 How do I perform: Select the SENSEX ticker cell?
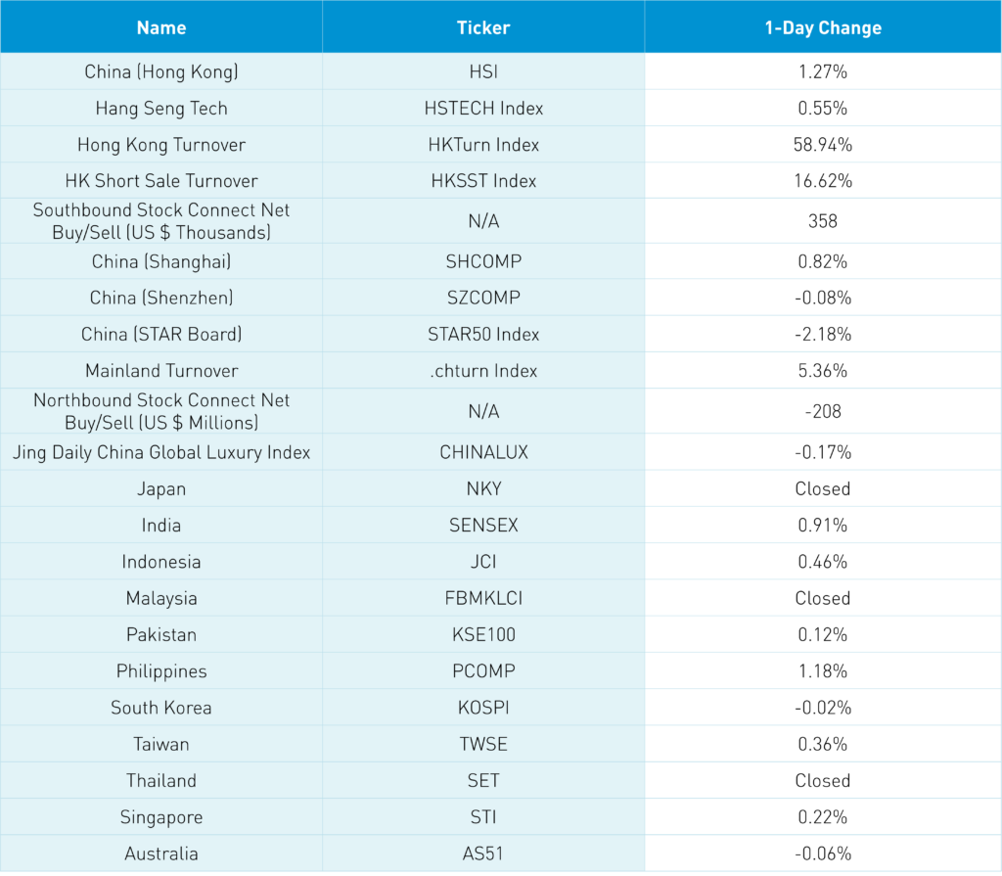(483, 525)
